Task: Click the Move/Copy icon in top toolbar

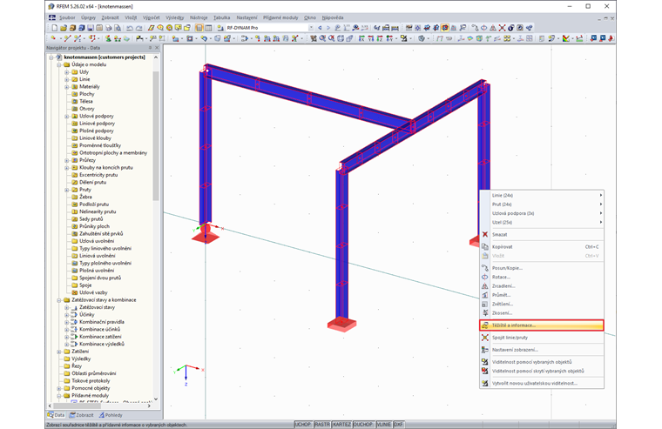Action: [475, 28]
